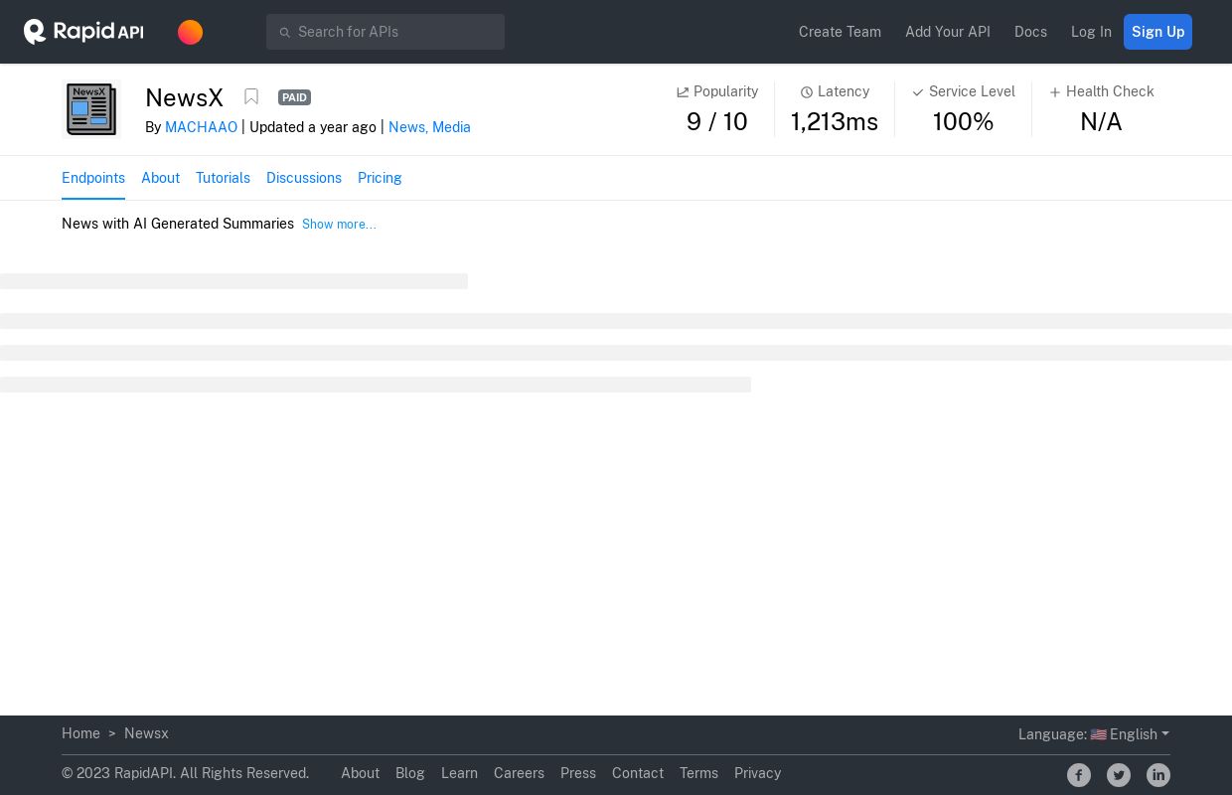The height and width of the screenshot is (795, 1232).
Task: Open the English language dropdown
Action: (1139, 734)
